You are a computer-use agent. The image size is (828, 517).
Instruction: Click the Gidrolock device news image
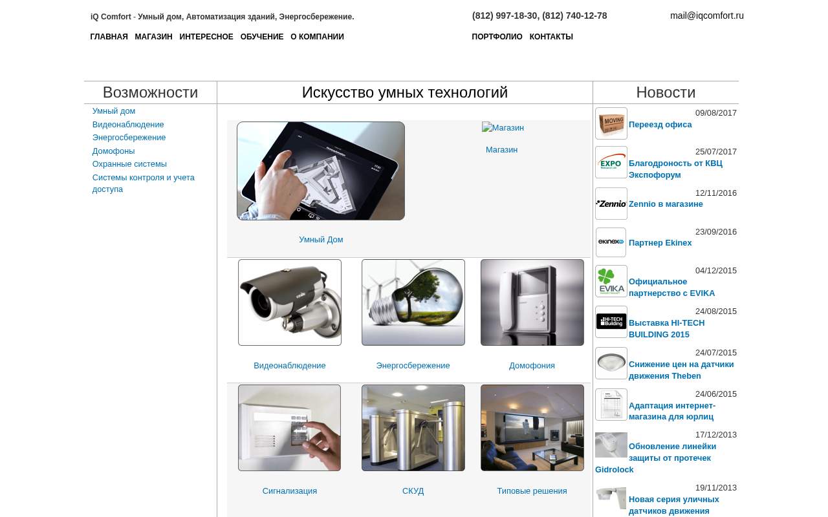pyautogui.click(x=611, y=445)
